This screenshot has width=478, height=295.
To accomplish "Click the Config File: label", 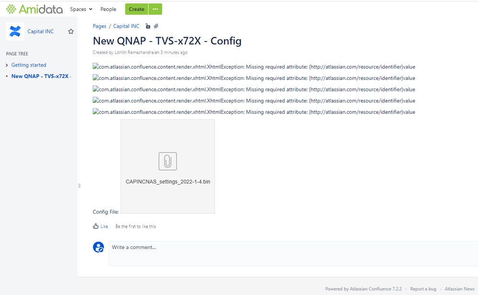I will pos(106,212).
